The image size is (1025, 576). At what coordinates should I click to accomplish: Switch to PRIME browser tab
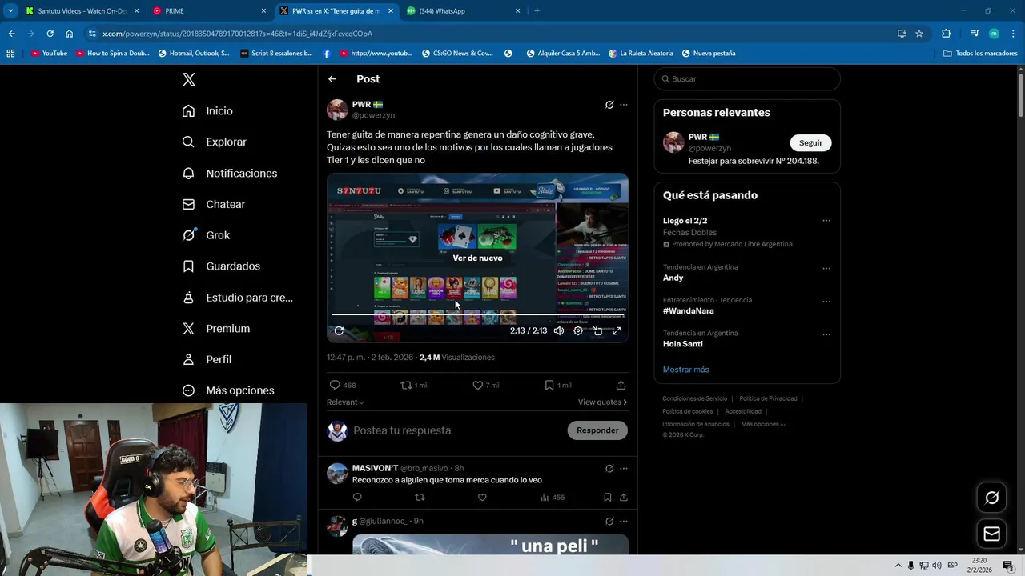210,11
